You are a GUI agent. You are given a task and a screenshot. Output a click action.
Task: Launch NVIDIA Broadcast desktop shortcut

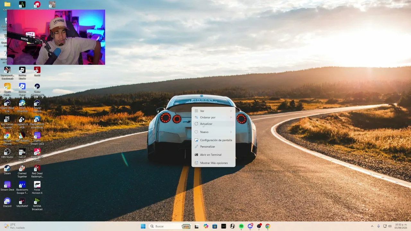37,204
